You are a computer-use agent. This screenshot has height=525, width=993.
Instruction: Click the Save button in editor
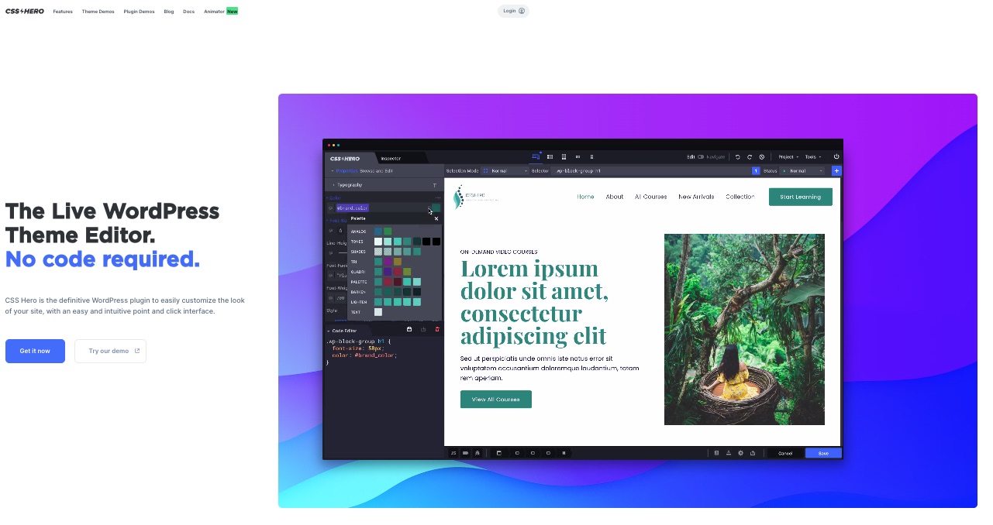pos(823,453)
